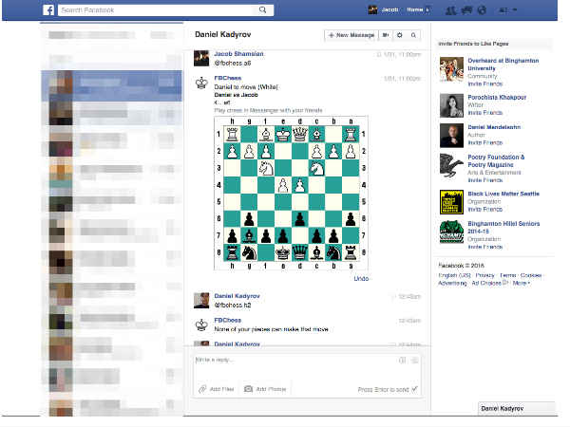Expand the account dropdown arrow
The height and width of the screenshot is (427, 570).
(515, 10)
